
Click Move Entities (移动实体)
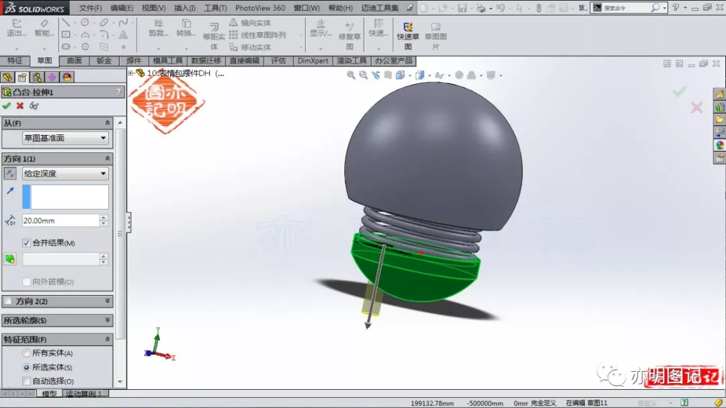(x=251, y=47)
